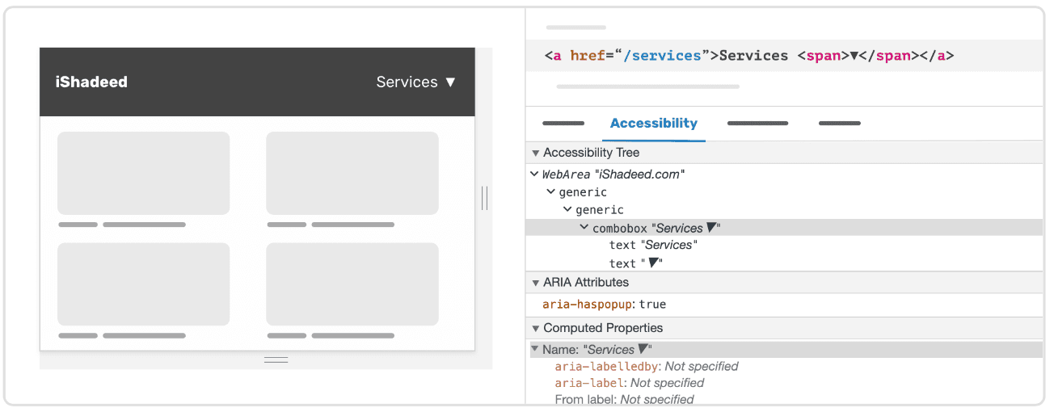1054x412 pixels.
Task: Click the vertical resize handle beside preview
Action: (x=484, y=198)
